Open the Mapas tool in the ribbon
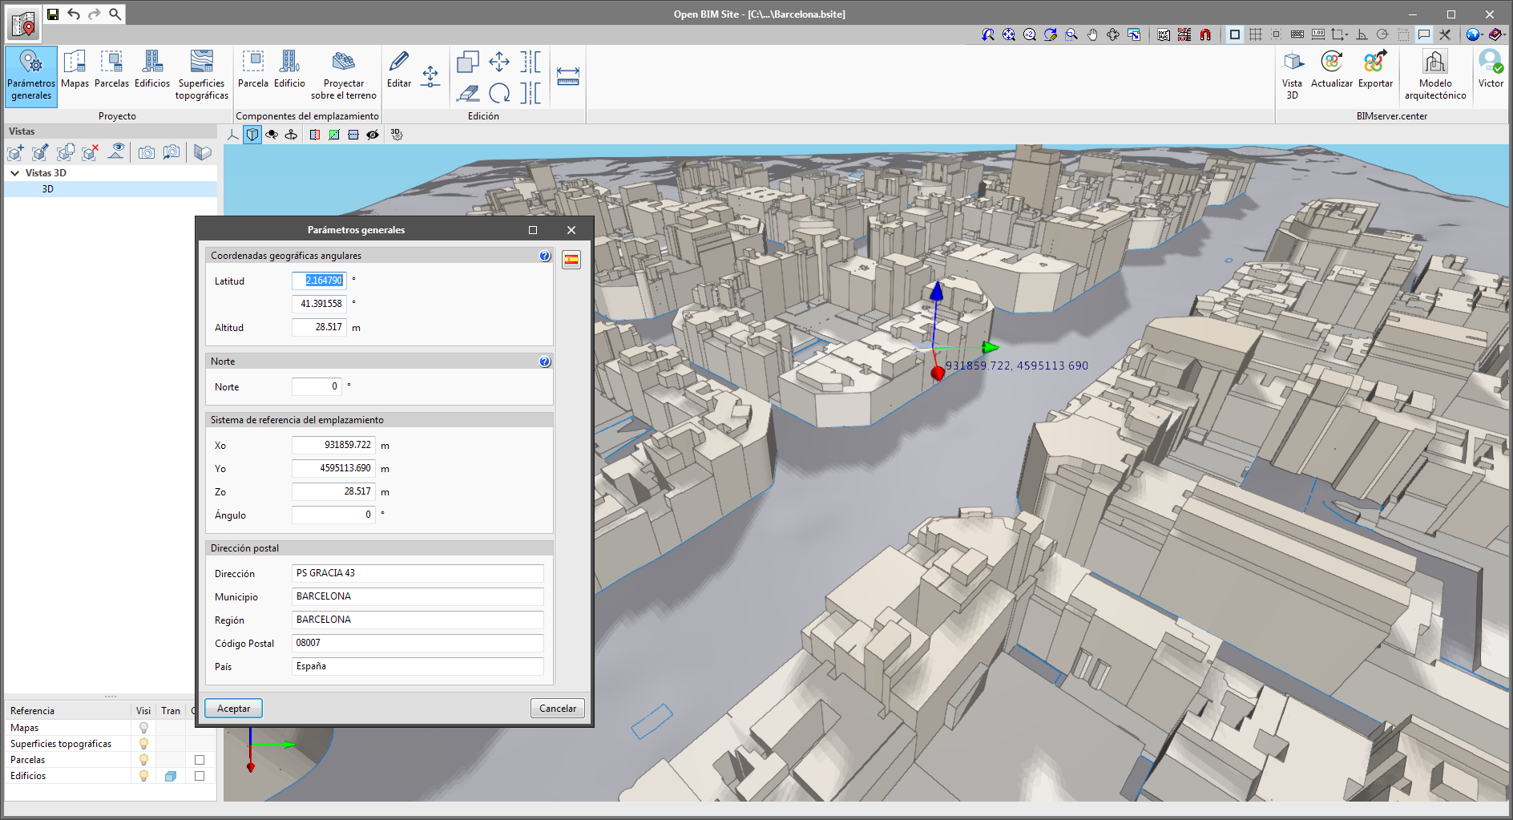Screen dimensions: 1513x820 (x=75, y=70)
